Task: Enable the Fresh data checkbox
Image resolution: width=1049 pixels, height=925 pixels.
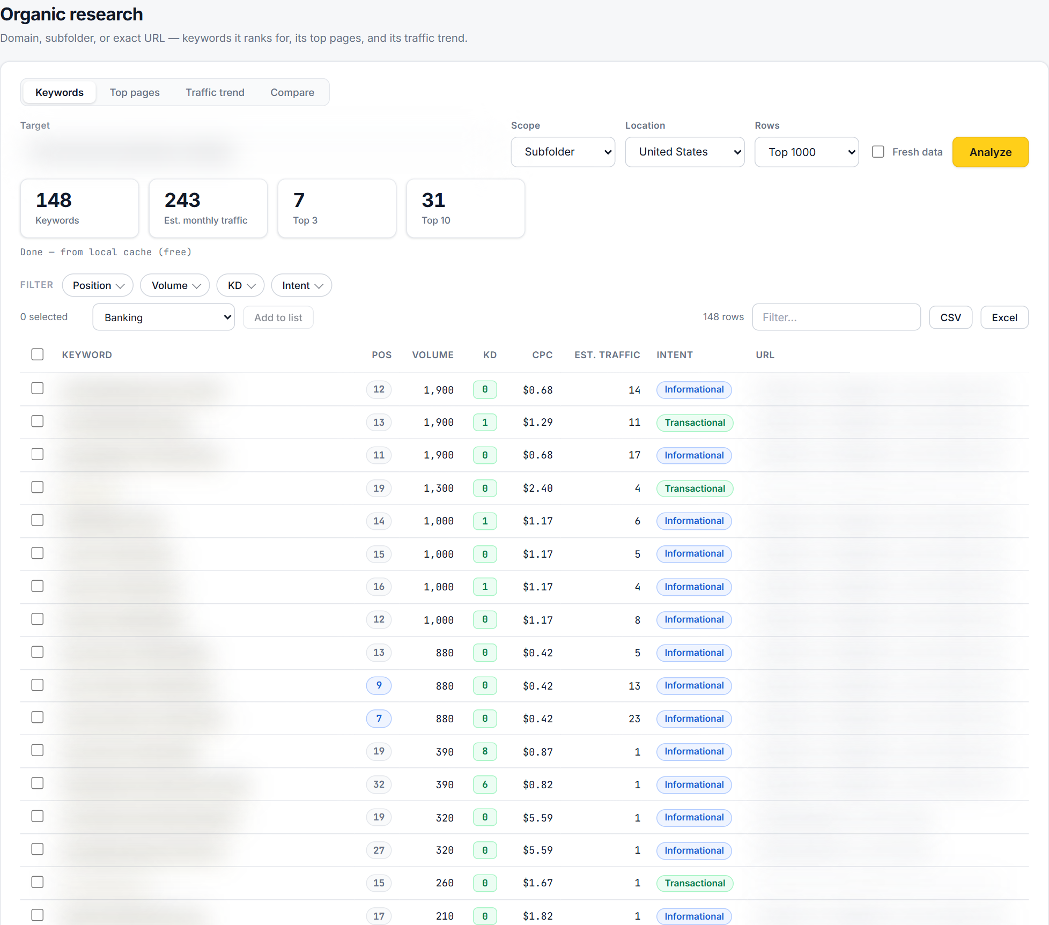Action: click(878, 152)
